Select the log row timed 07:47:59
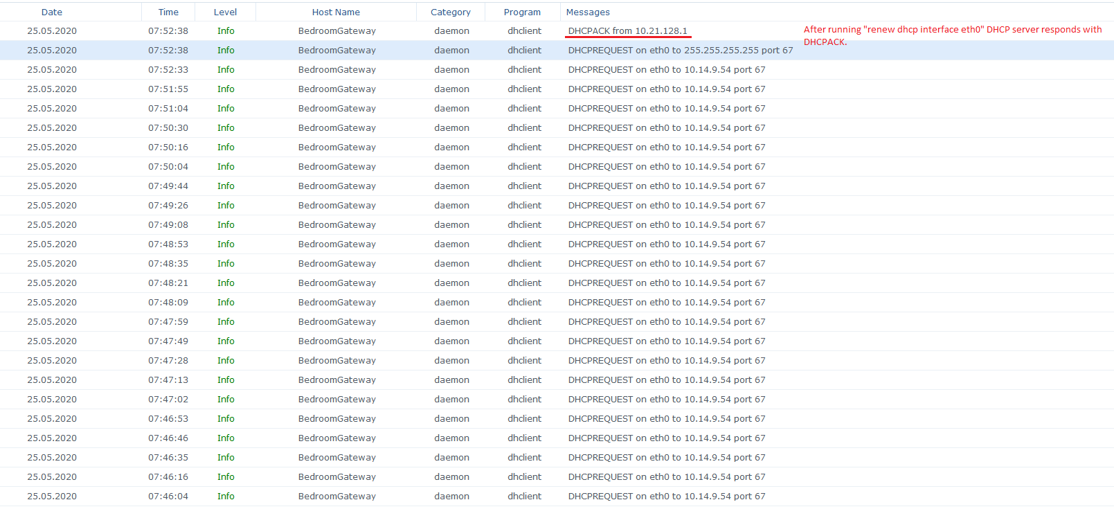The width and height of the screenshot is (1114, 509). (x=557, y=321)
